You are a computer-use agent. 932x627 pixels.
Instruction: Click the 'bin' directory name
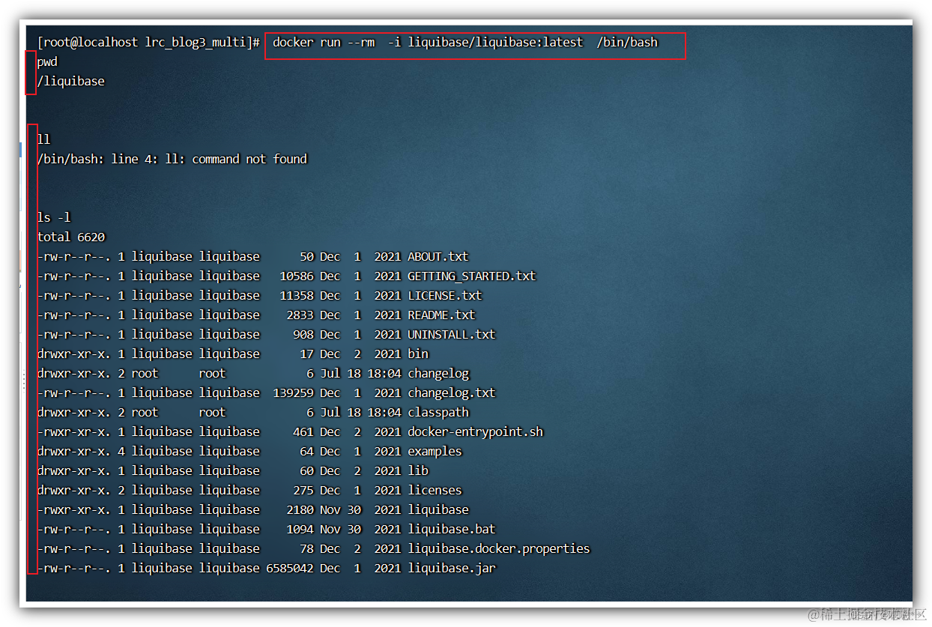click(418, 354)
